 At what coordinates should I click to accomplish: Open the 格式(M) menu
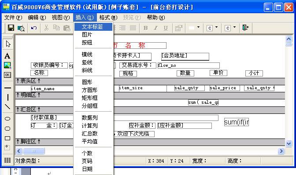pyautogui.click(x=108, y=18)
